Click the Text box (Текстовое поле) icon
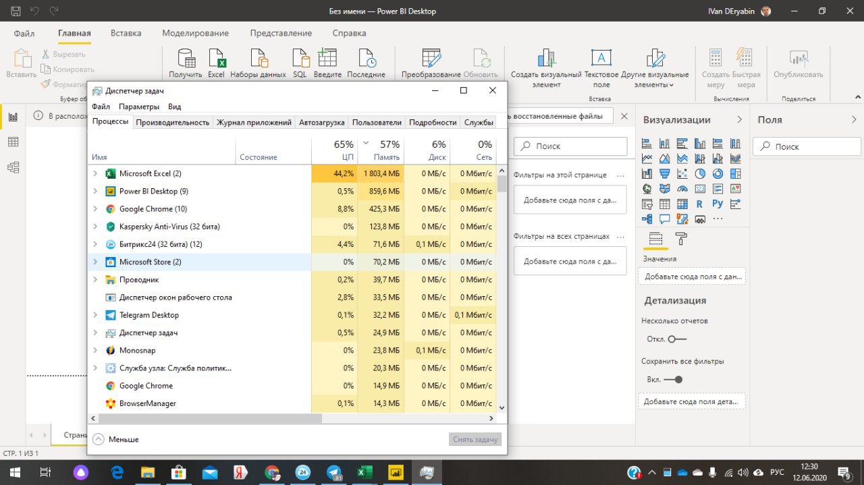 (601, 68)
